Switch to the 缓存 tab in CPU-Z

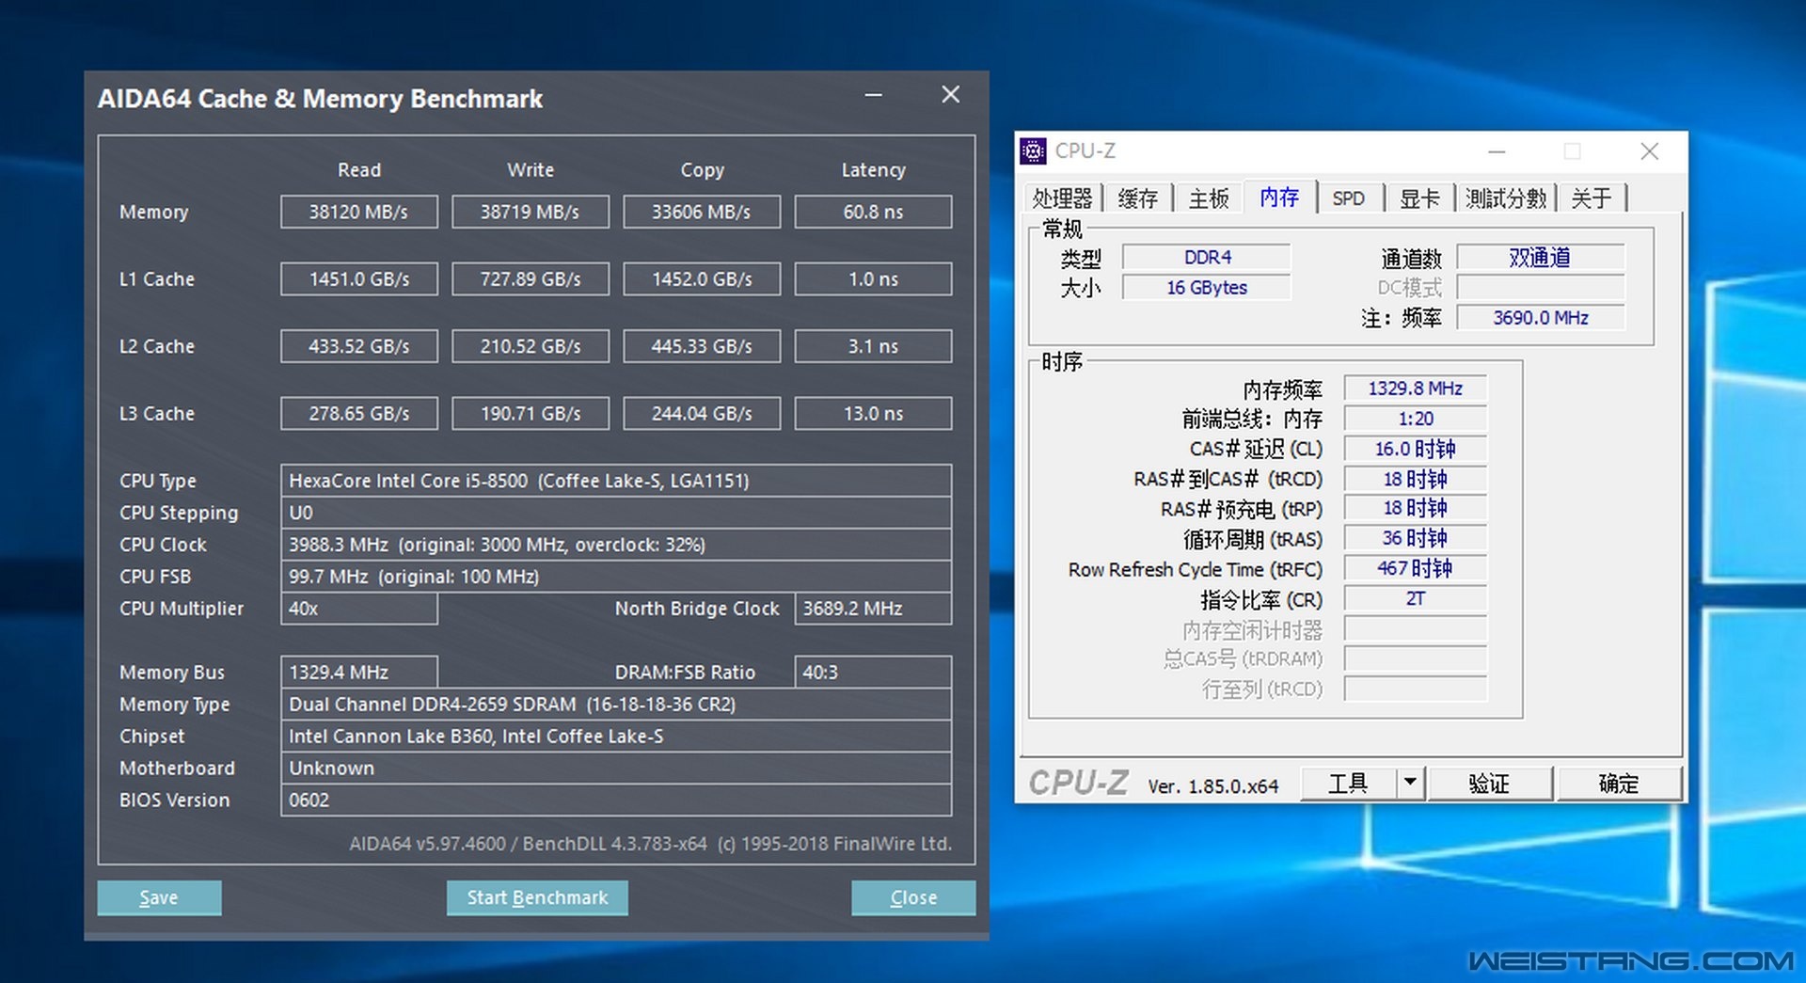pos(1137,198)
